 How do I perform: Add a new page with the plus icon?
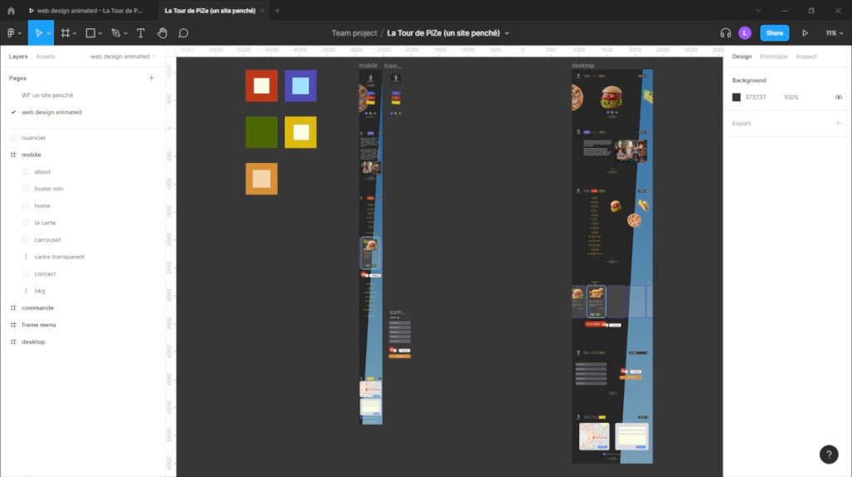pos(151,78)
